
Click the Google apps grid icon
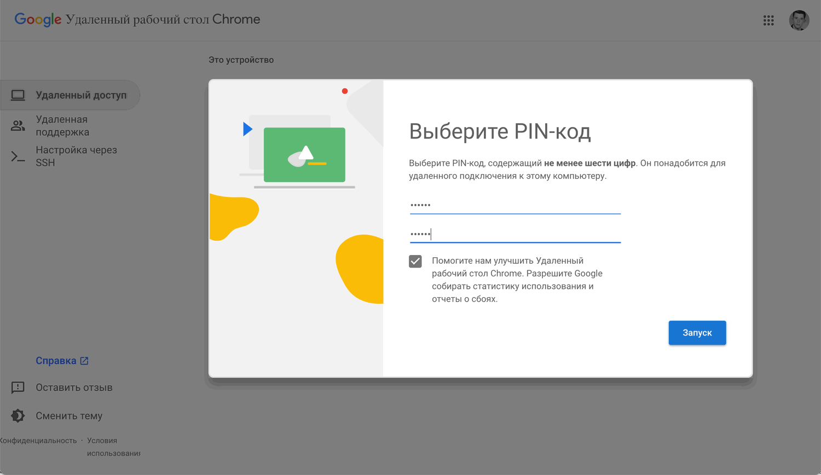(x=768, y=20)
